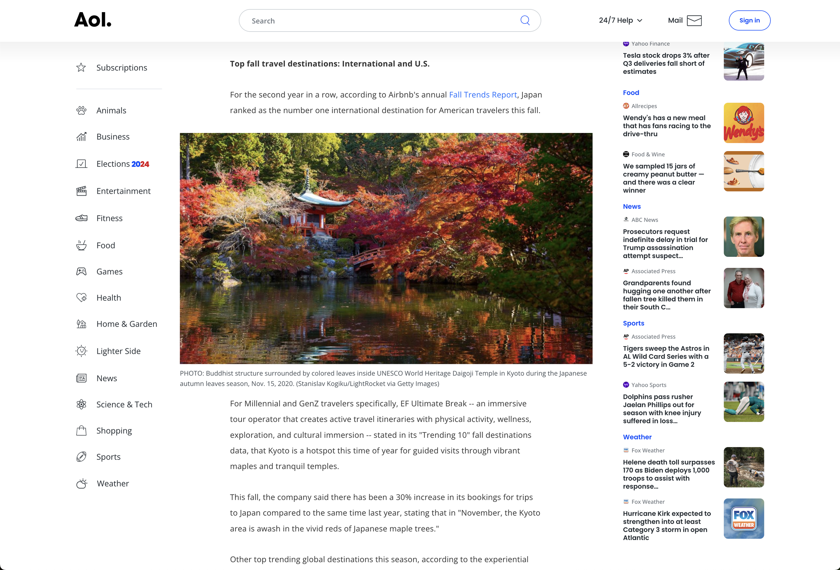Screen dimensions: 840x570
Task: Click the Fox Weather logo thumbnail
Action: point(744,518)
